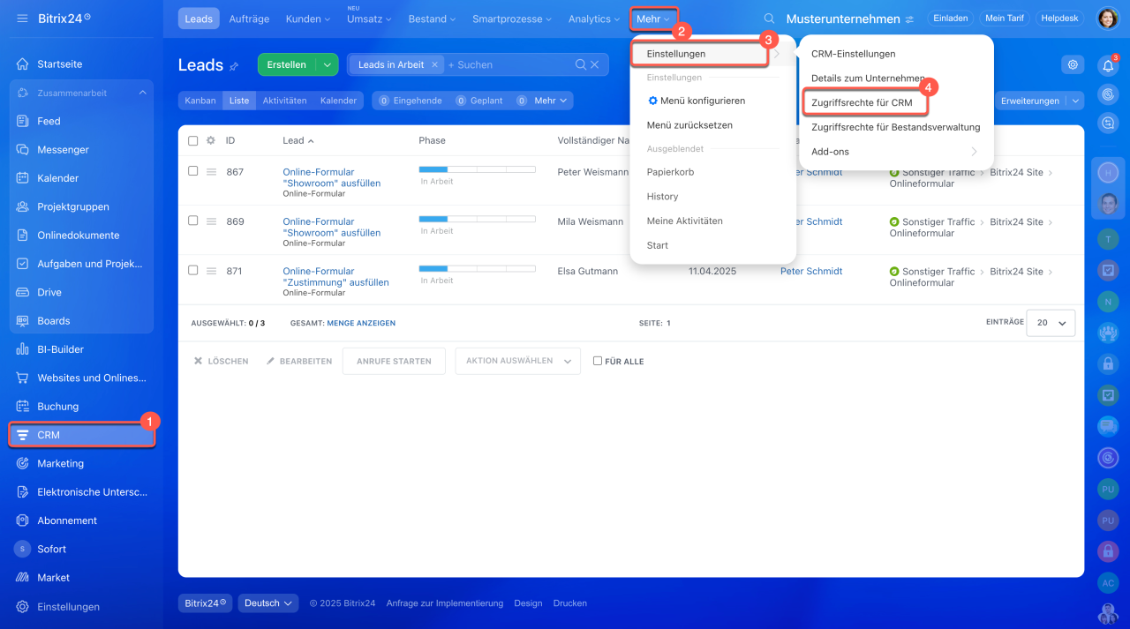
Task: Pin the Leads page with pin icon
Action: [x=234, y=66]
